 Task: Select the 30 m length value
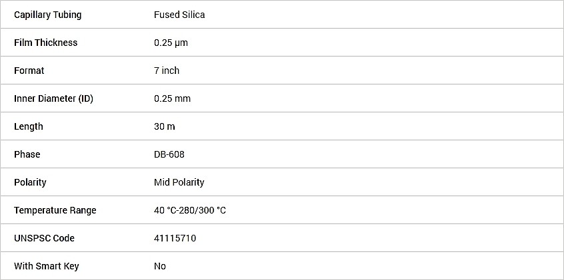165,126
